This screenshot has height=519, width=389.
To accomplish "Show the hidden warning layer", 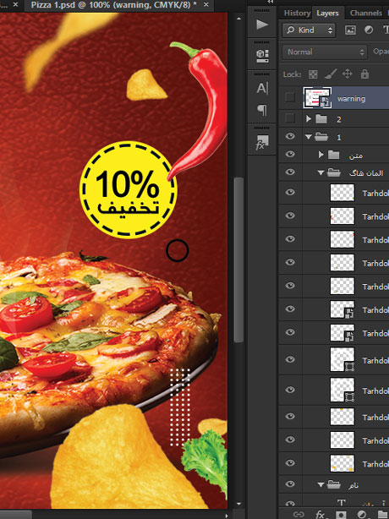I will (x=290, y=98).
